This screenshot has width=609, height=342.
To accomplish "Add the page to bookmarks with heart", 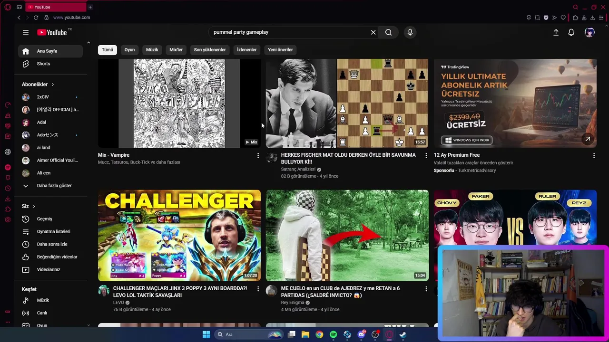I will [x=563, y=18].
